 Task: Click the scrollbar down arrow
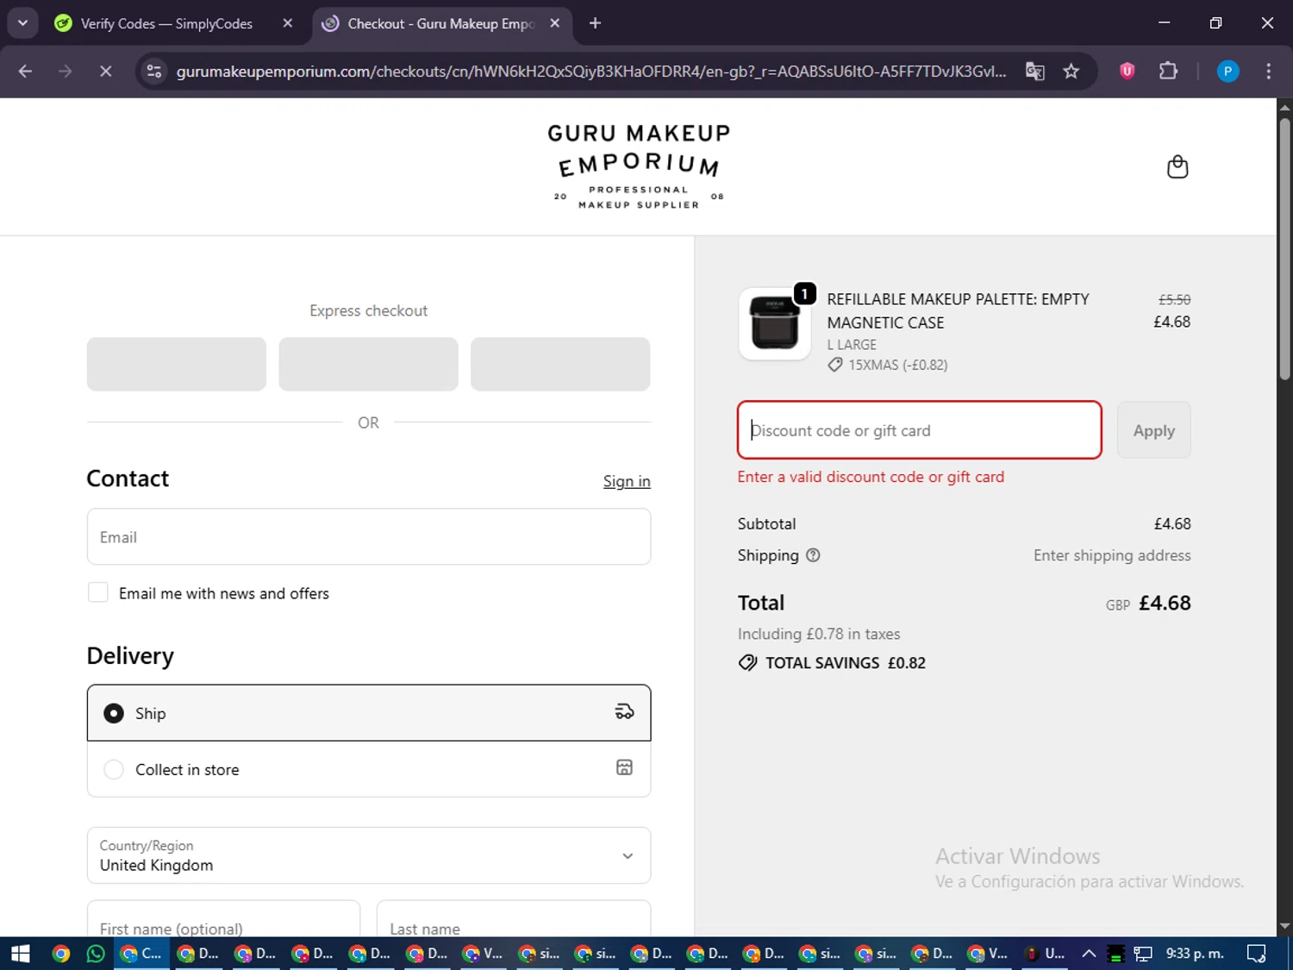pos(1284,927)
